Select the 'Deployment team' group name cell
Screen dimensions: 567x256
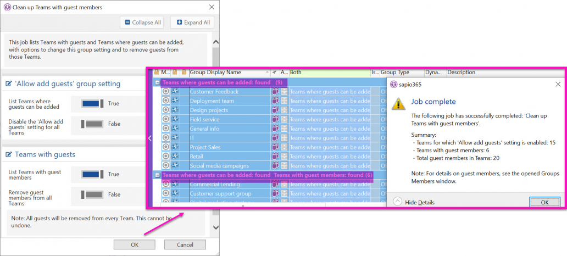(230, 101)
